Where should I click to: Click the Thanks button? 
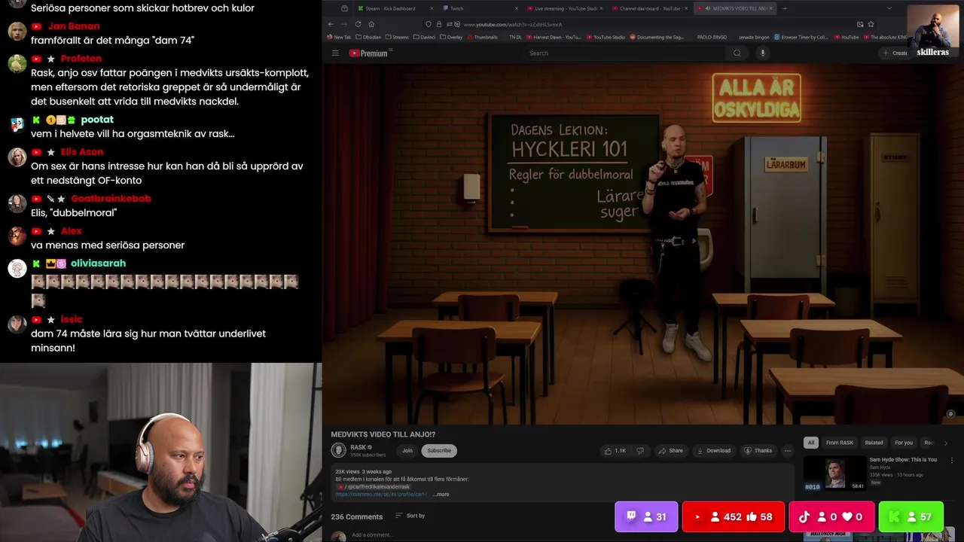click(758, 450)
